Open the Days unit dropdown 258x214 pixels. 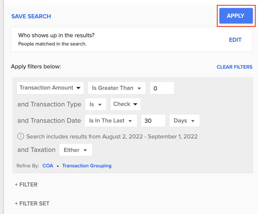[184, 120]
